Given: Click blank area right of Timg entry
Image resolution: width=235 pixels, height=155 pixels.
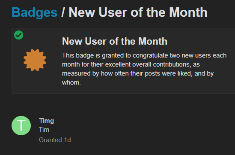Looking at the screenshot, I should pyautogui.click(x=150, y=125).
